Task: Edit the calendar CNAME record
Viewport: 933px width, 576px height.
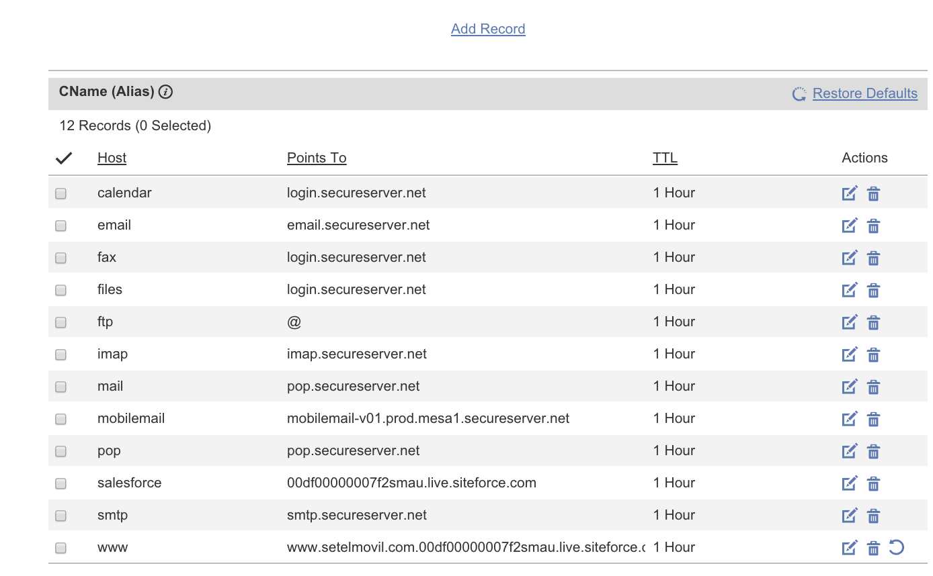Action: (x=850, y=193)
